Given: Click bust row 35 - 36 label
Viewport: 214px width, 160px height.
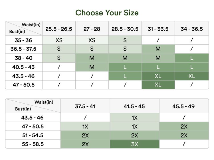Looking at the screenshot, I should [x=23, y=40].
